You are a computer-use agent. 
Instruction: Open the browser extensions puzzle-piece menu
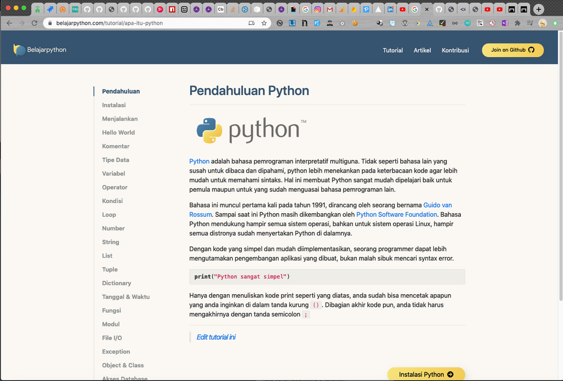pos(517,23)
